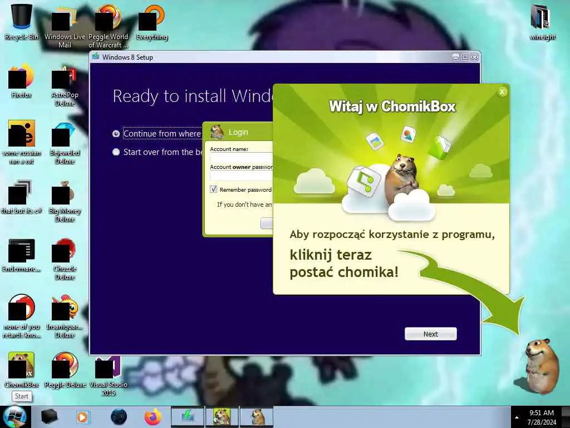Screen dimensions: 570x428
Task: Open Peggle Deluxe desktop icon
Action: coord(65,370)
